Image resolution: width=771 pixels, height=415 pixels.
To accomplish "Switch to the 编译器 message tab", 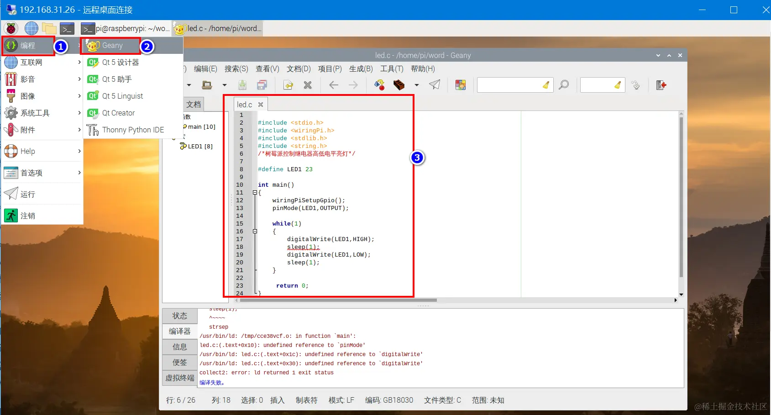I will click(x=180, y=331).
